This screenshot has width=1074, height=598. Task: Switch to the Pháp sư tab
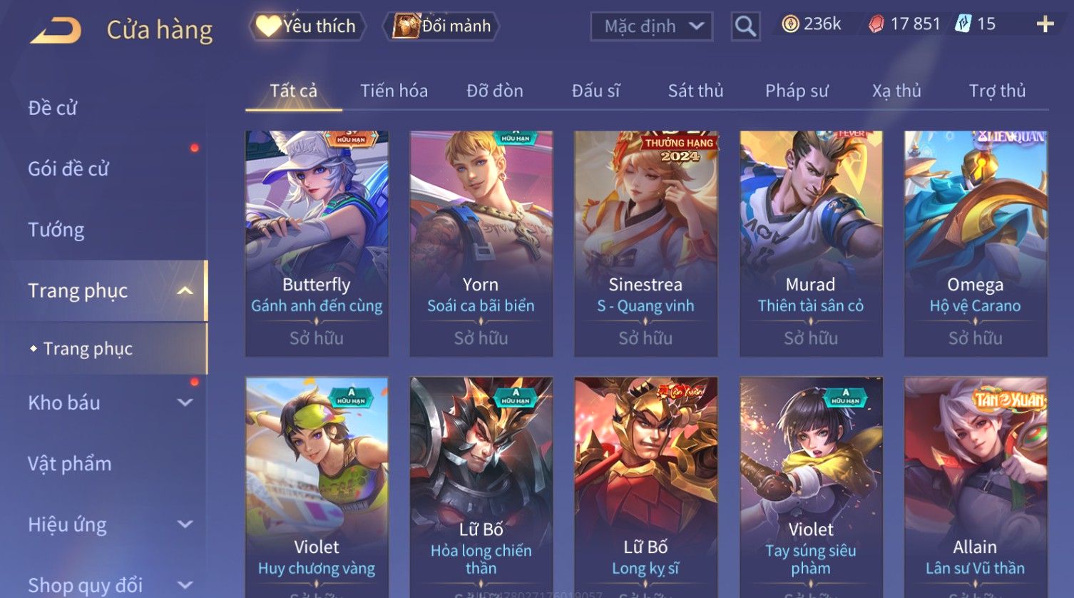tap(797, 91)
